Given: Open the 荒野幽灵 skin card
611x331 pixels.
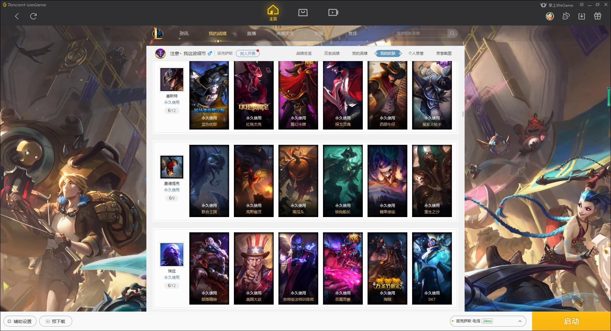Looking at the screenshot, I should 254,181.
